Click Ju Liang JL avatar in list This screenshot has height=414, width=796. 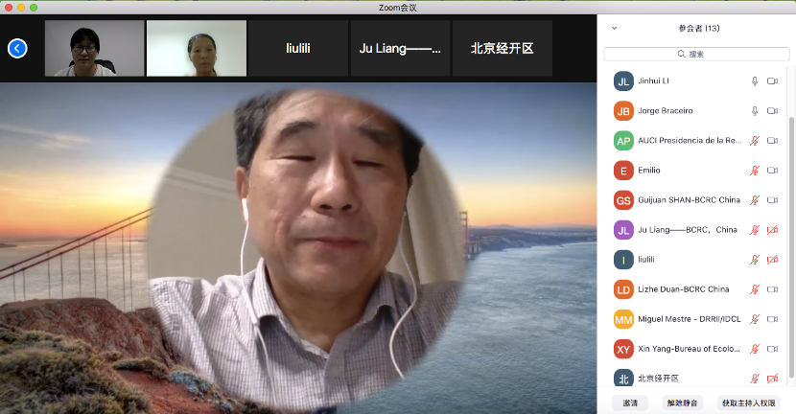click(x=623, y=230)
